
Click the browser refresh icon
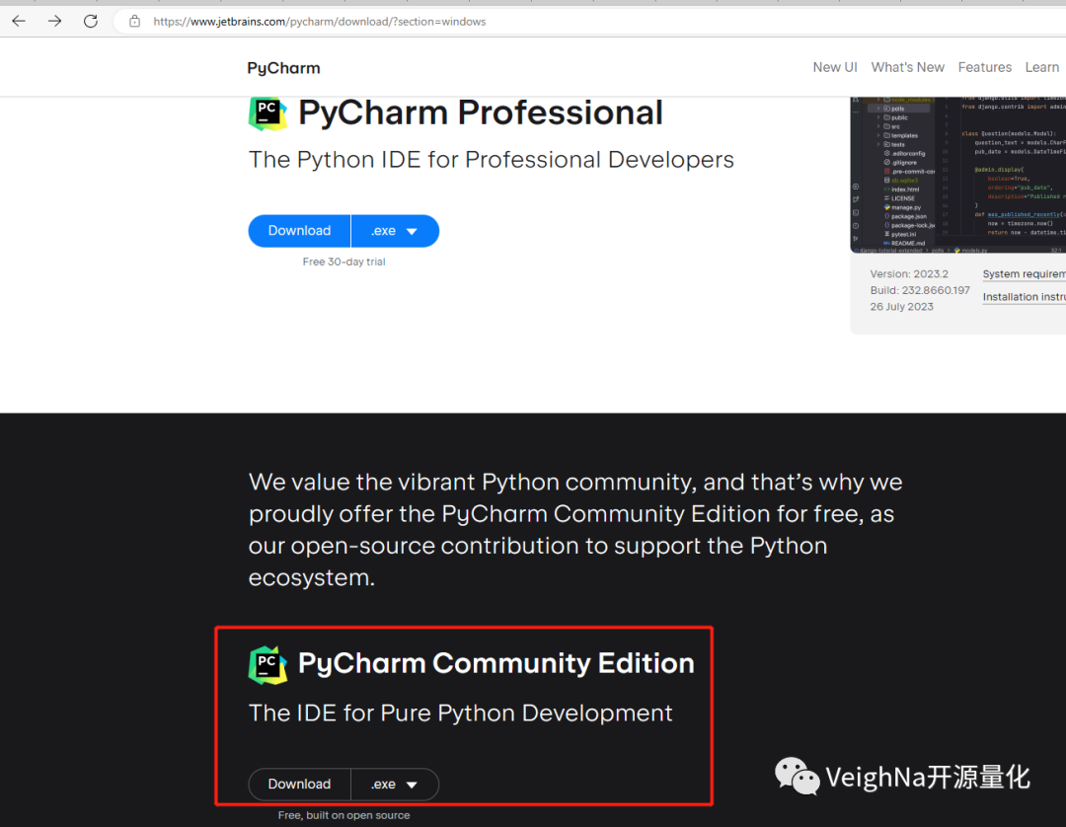(90, 21)
